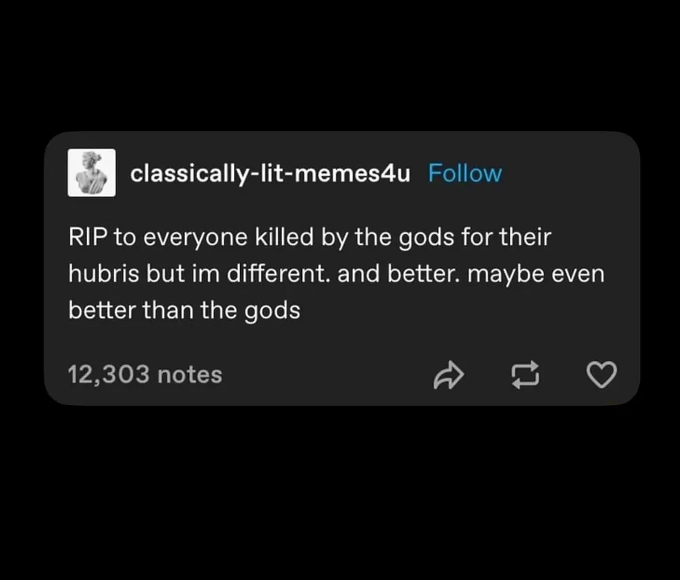Click the share arrow next to reblog
Viewport: 680px width, 580px height.
[448, 374]
